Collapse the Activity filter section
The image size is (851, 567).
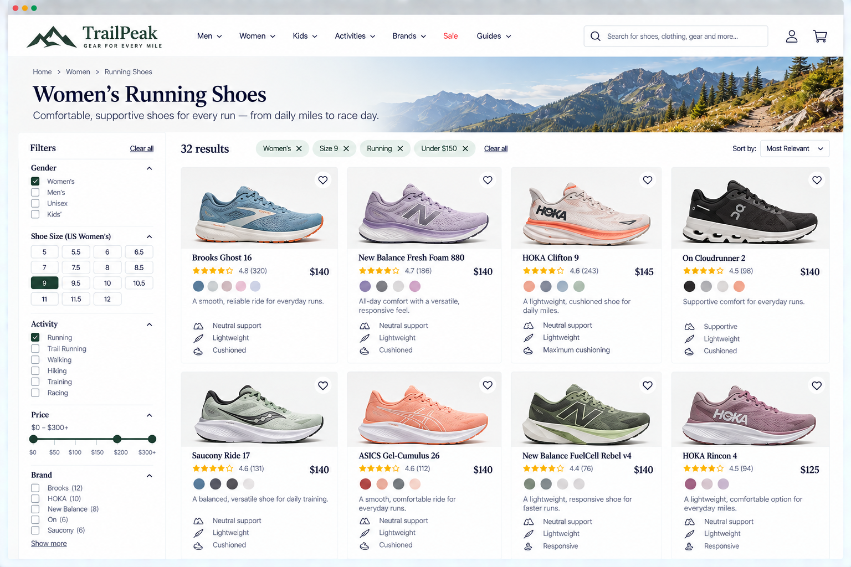coord(149,324)
